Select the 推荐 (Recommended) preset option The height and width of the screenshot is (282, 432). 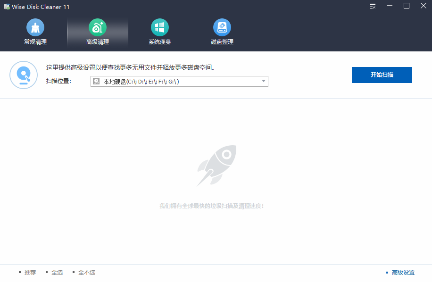[x=29, y=272]
